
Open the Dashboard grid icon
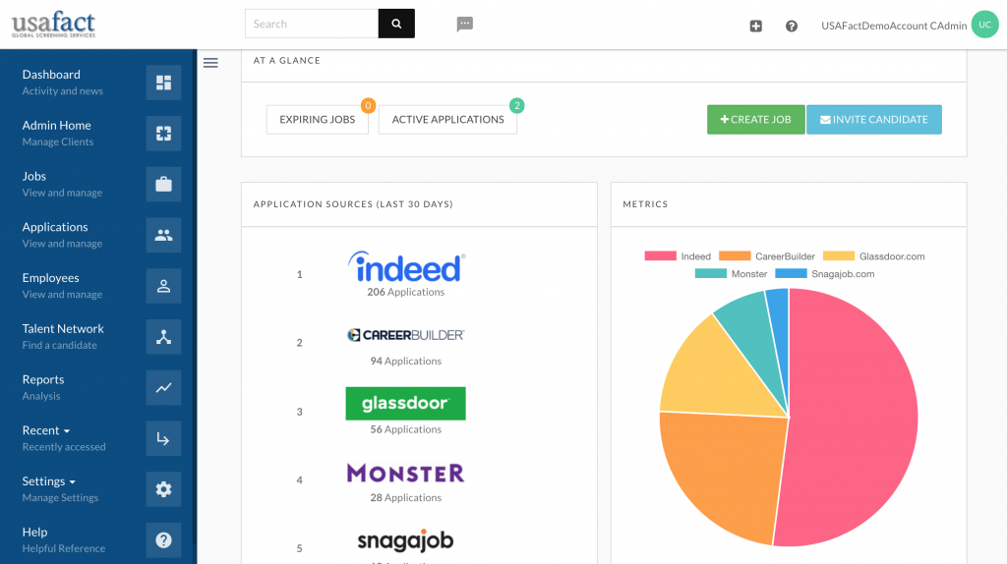[x=164, y=83]
